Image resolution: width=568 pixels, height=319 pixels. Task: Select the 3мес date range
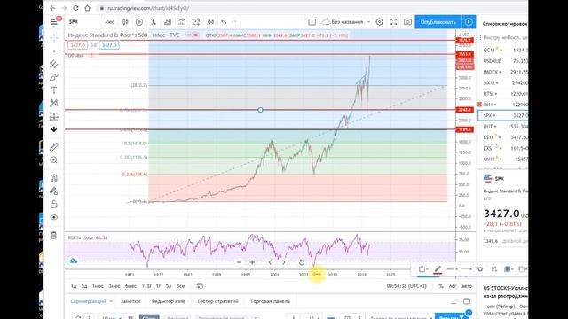point(114,286)
